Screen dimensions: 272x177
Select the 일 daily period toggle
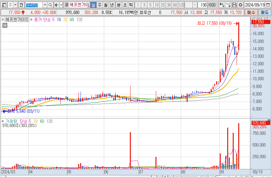(x=93, y=5)
